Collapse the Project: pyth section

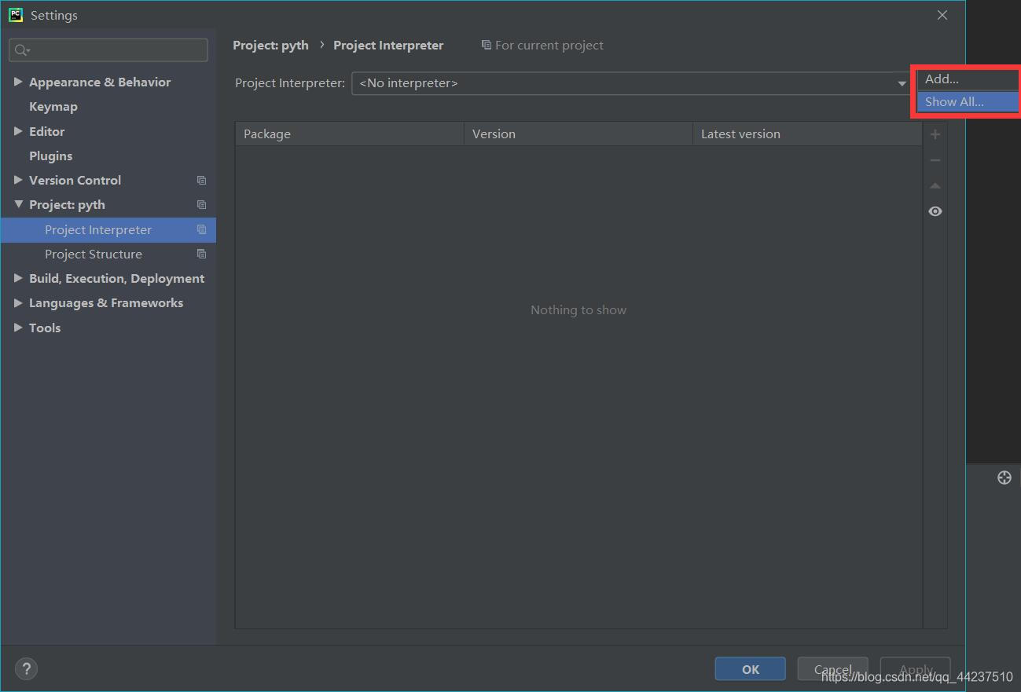pyautogui.click(x=18, y=204)
